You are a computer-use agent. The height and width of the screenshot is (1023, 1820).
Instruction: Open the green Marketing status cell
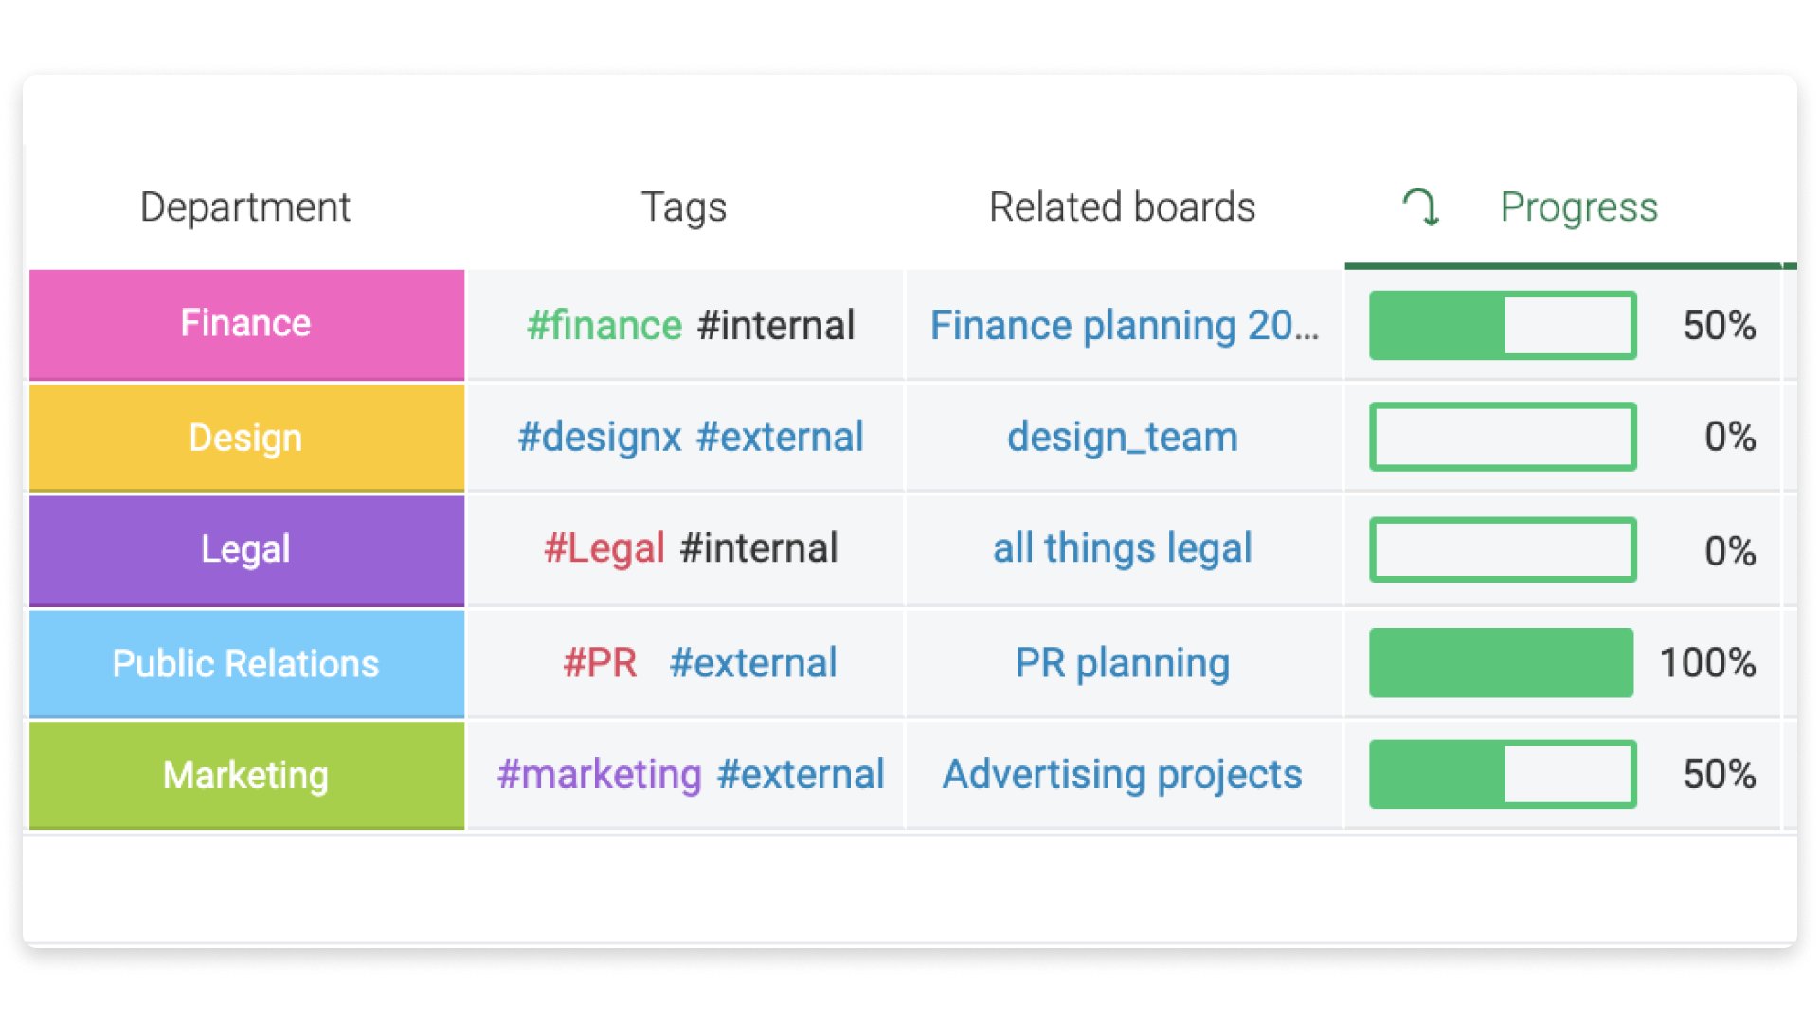(246, 775)
